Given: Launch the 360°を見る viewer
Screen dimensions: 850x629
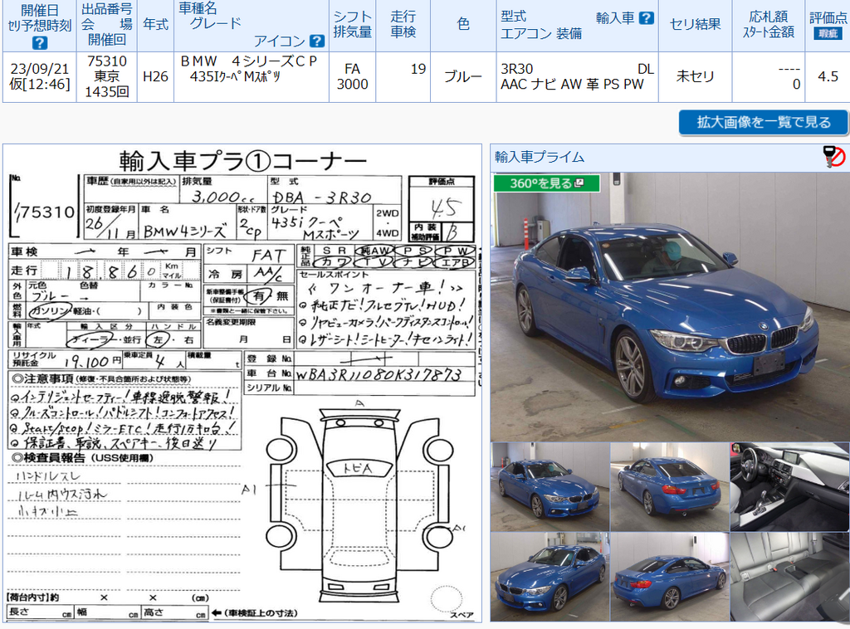Looking at the screenshot, I should pyautogui.click(x=546, y=183).
